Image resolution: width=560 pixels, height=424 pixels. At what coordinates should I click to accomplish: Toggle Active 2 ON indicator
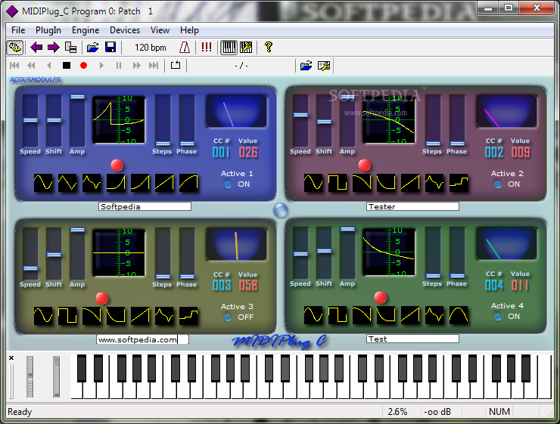tap(498, 184)
